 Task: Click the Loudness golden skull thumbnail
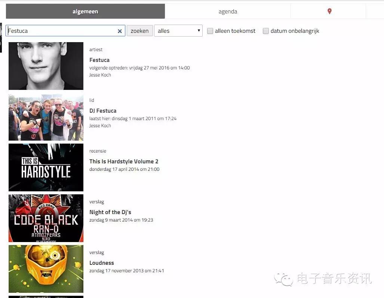coord(46,269)
